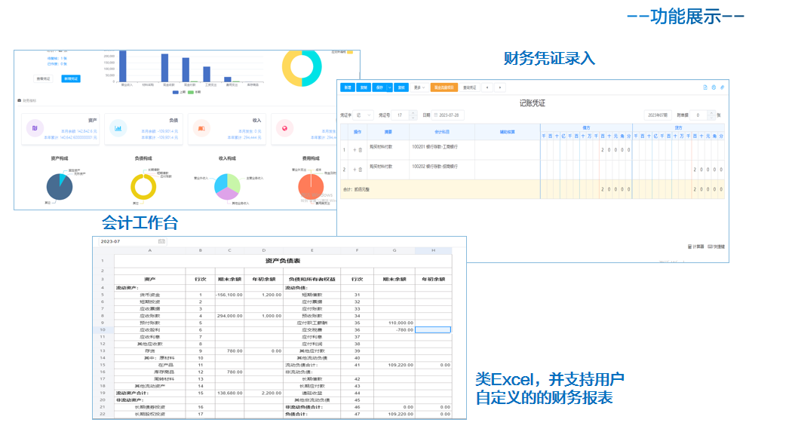Open the 日期 date picker 2023-07-28
Image resolution: width=792 pixels, height=444 pixels.
pyautogui.click(x=448, y=115)
